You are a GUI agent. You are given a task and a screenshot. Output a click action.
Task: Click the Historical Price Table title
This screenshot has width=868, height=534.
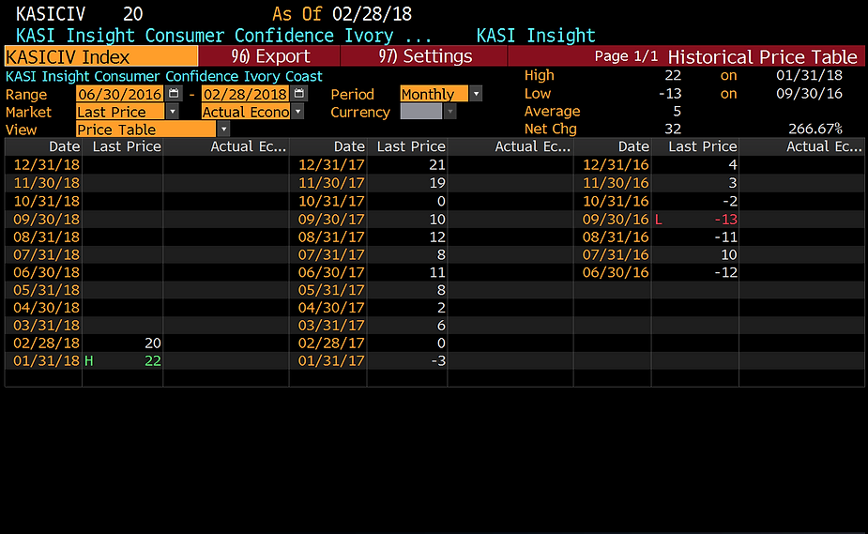tap(762, 56)
